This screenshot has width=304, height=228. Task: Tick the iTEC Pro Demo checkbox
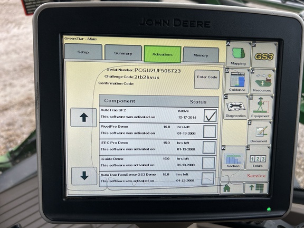[x=209, y=147]
